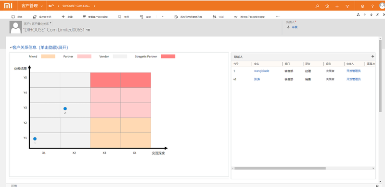Select 客户 in the breadcrumb
The height and width of the screenshot is (187, 385).
point(51,6)
